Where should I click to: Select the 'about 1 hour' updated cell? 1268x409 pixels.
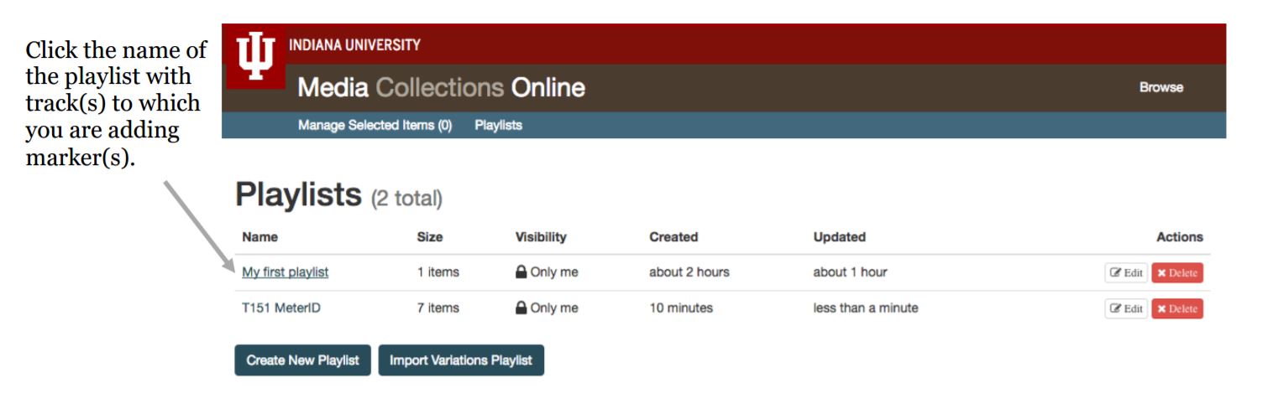850,272
